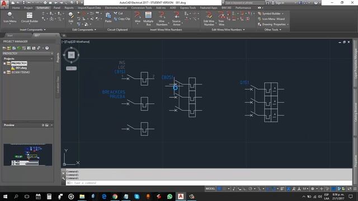Screen dimensions: 358x201
Task: Expand the Edit Components panel
Action: (84, 30)
